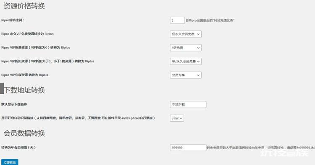315x165 pixels.
Task: Click the 永久VIP免费资源转换为 Riplus label
Action: (27, 34)
